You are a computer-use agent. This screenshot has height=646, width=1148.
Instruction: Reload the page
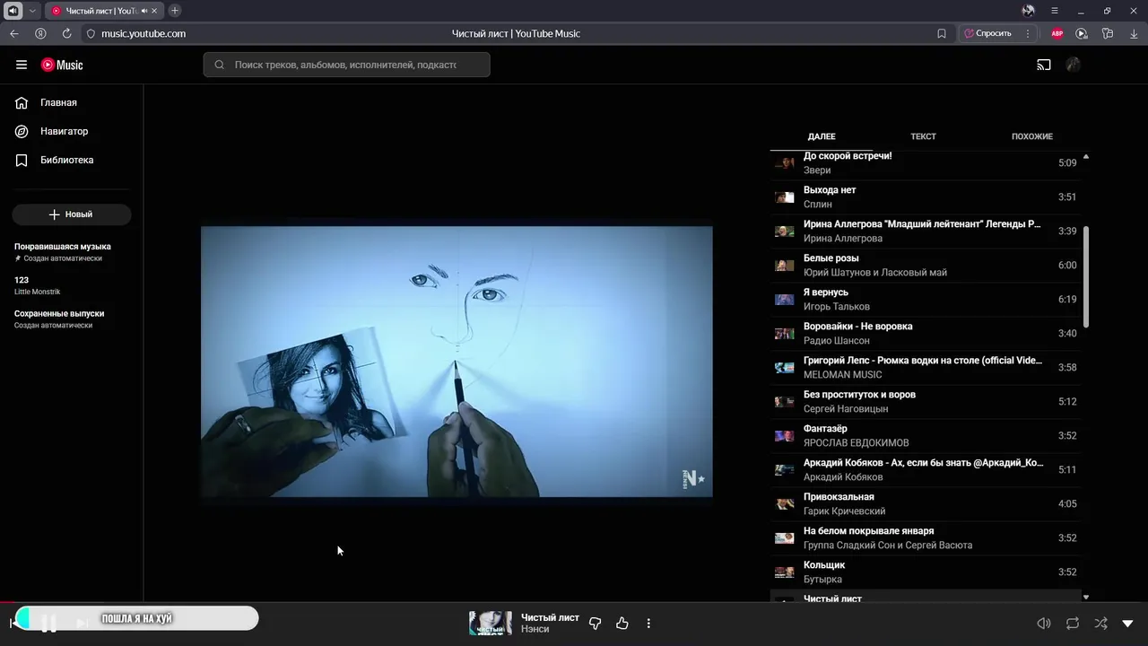pyautogui.click(x=66, y=33)
